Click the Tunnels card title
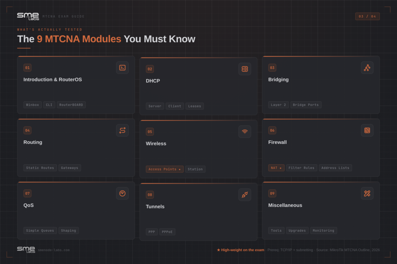The width and height of the screenshot is (397, 264). pos(155,206)
